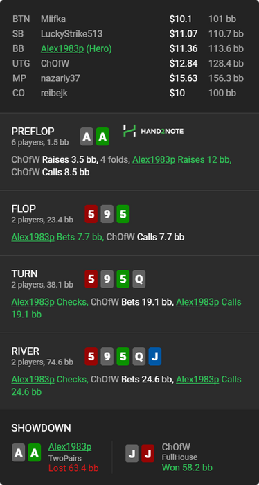Click the RIVER section heading
Screen dimensions: 259x485
tap(26, 351)
